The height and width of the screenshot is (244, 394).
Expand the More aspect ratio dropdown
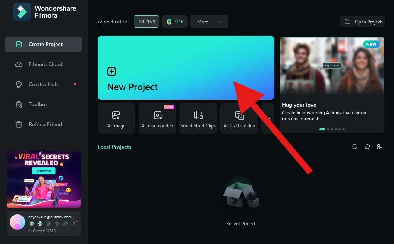209,22
